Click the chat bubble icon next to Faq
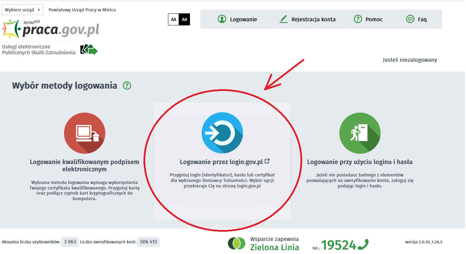The image size is (466, 254). 410,19
